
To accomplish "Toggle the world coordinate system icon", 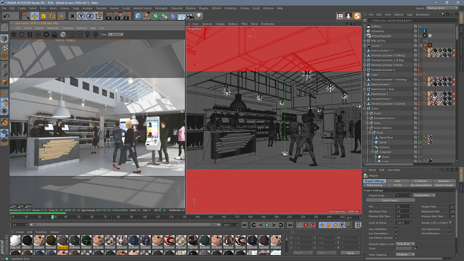I will pyautogui.click(x=99, y=16).
